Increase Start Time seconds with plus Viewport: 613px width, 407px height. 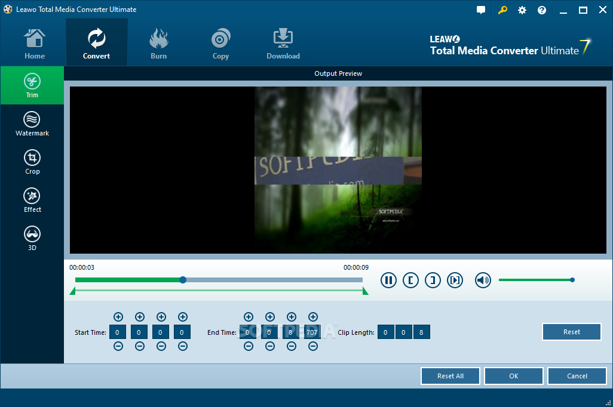tap(161, 317)
